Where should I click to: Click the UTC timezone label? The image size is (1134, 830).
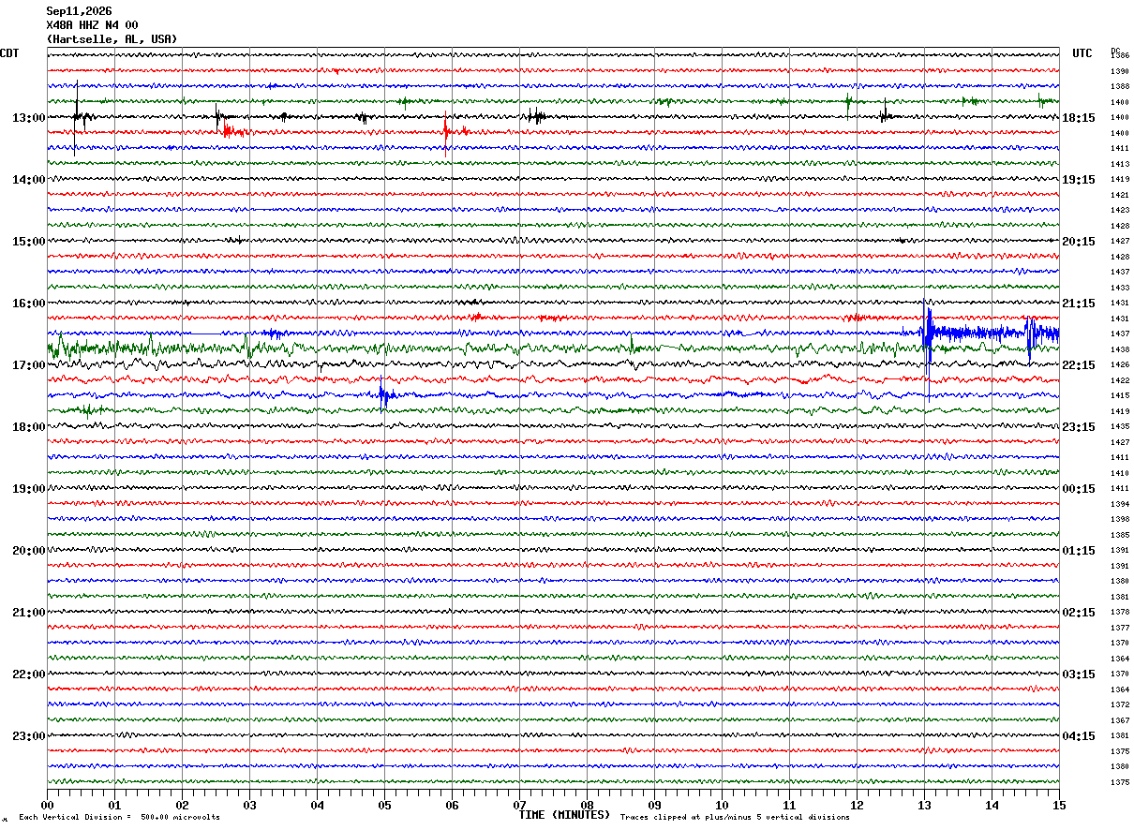[1082, 53]
